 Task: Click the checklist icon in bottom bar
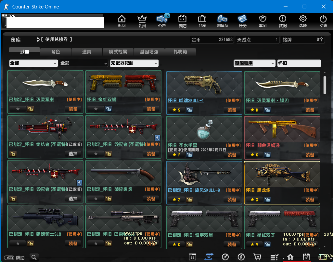274,257
